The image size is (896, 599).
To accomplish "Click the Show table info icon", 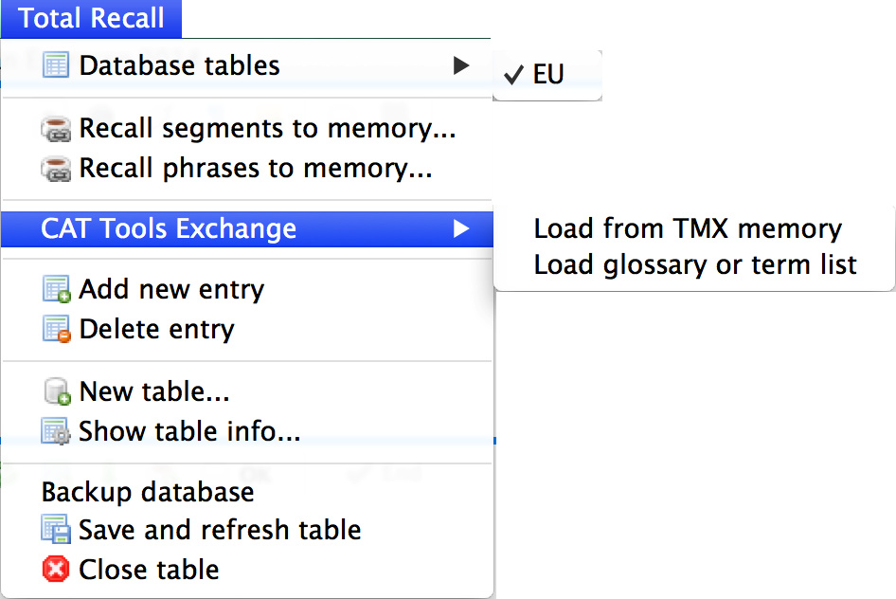I will tap(56, 431).
